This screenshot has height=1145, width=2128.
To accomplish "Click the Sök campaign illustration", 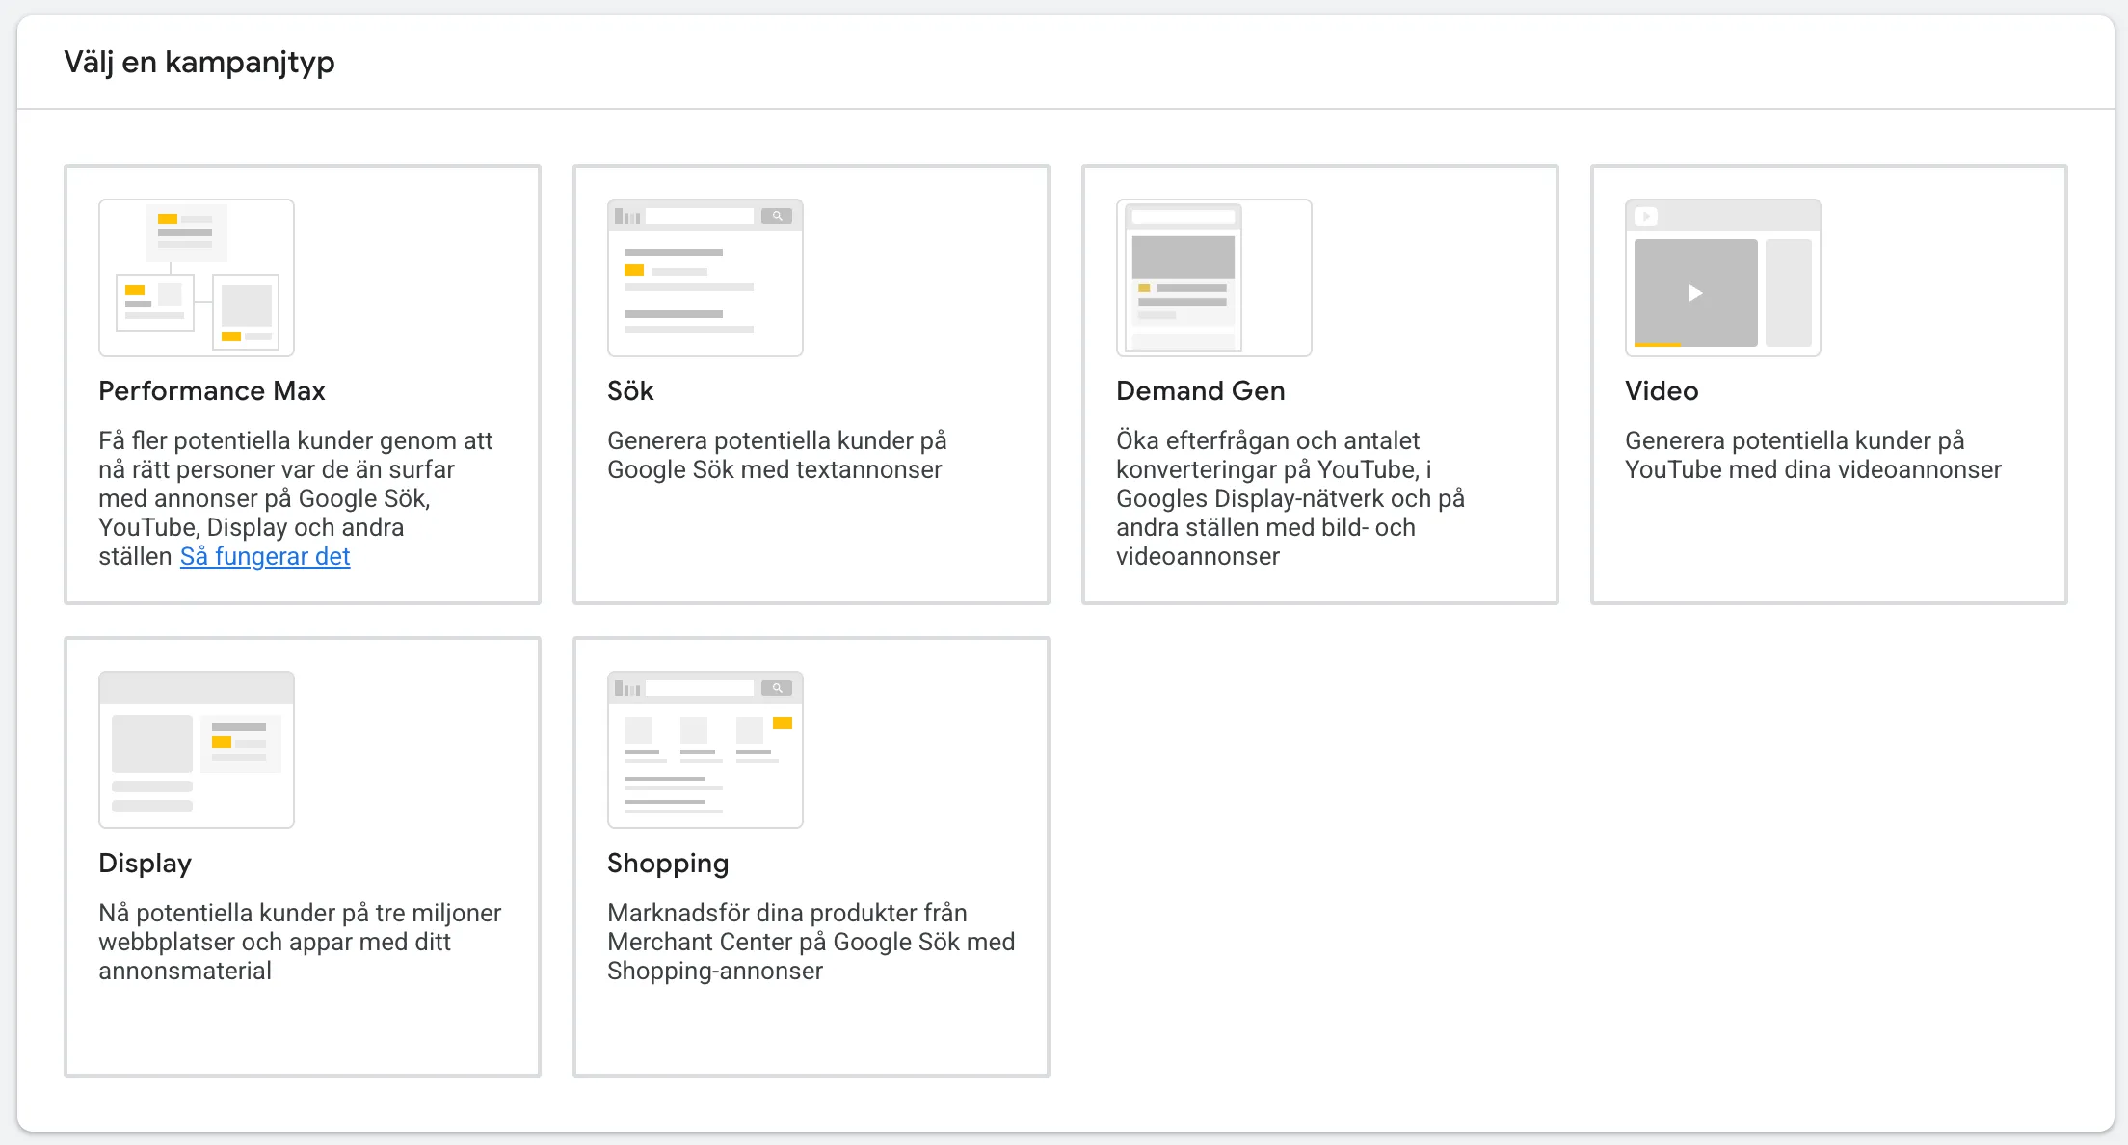I will click(705, 277).
